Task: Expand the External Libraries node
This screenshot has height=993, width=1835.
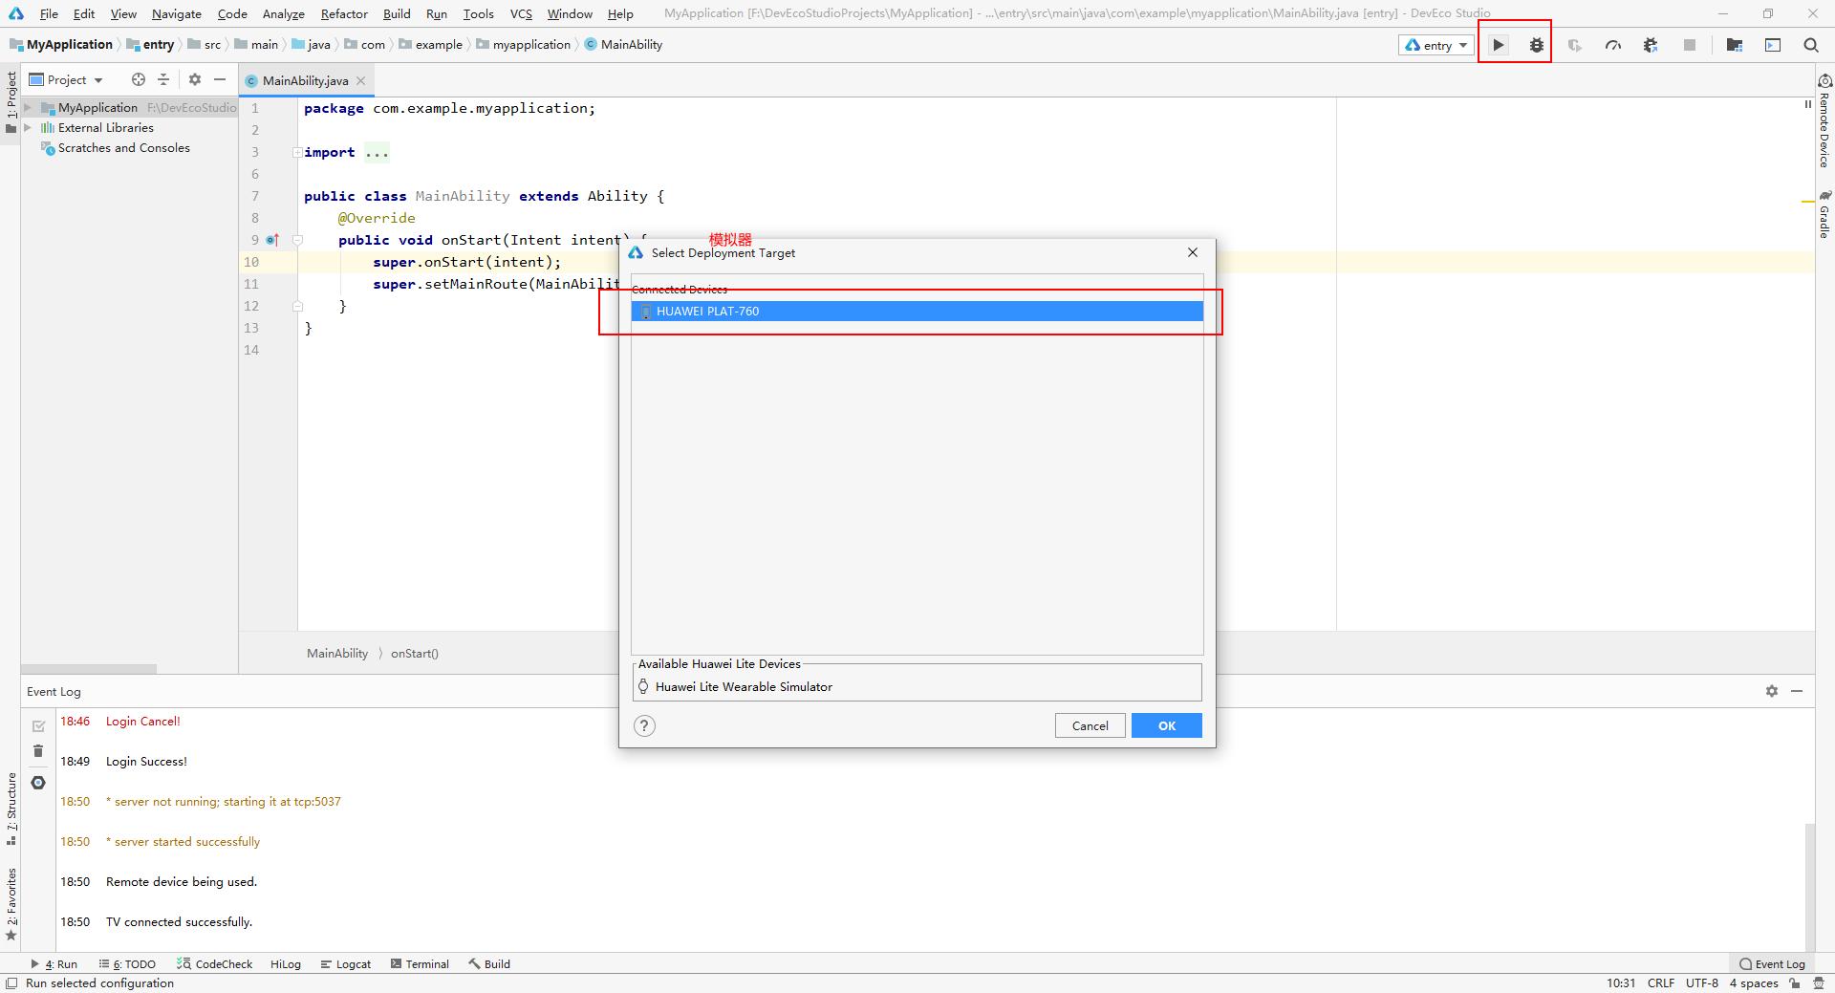Action: 29,128
